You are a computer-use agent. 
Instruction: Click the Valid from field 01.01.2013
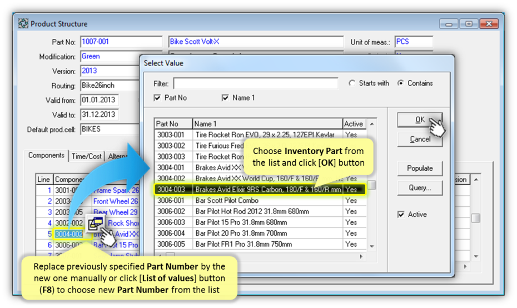pyautogui.click(x=100, y=100)
